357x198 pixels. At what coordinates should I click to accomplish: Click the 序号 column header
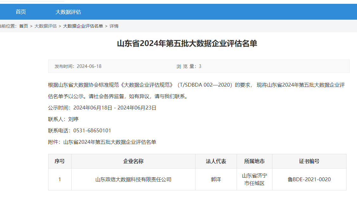click(60, 161)
